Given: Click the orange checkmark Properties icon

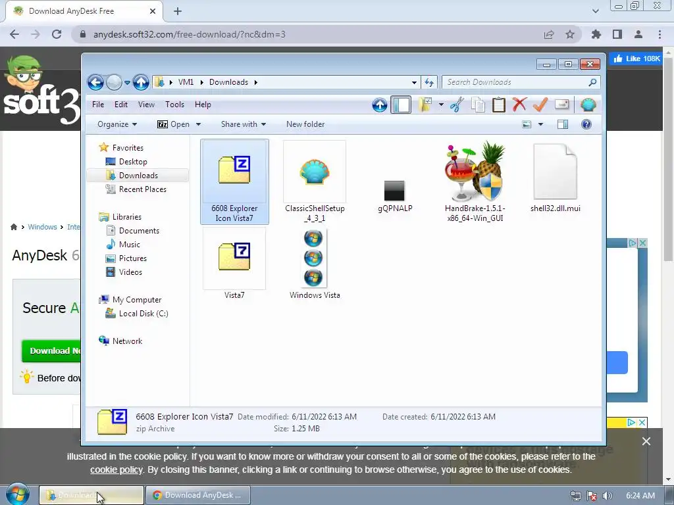Looking at the screenshot, I should click(x=540, y=105).
